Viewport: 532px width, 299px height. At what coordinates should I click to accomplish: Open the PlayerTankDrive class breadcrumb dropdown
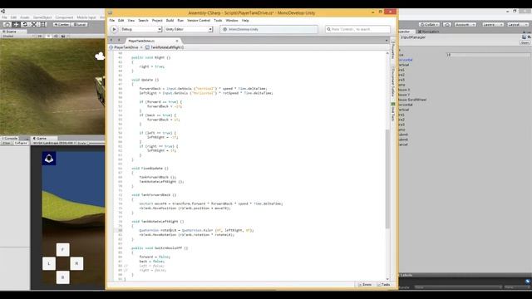[126, 47]
